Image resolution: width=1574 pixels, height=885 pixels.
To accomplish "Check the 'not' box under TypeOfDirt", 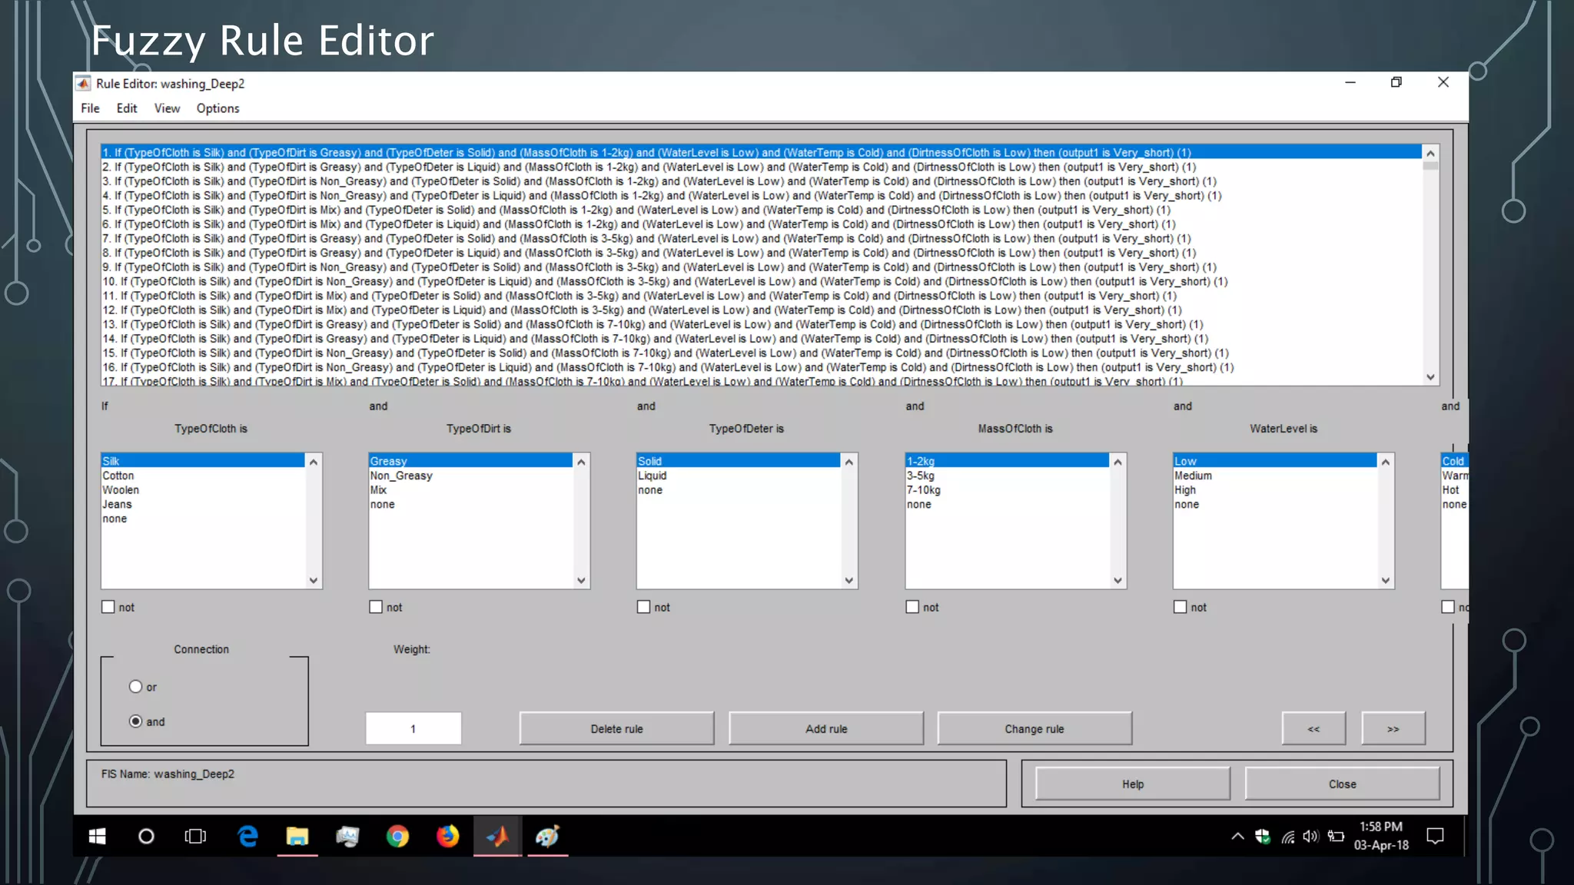I will (376, 607).
